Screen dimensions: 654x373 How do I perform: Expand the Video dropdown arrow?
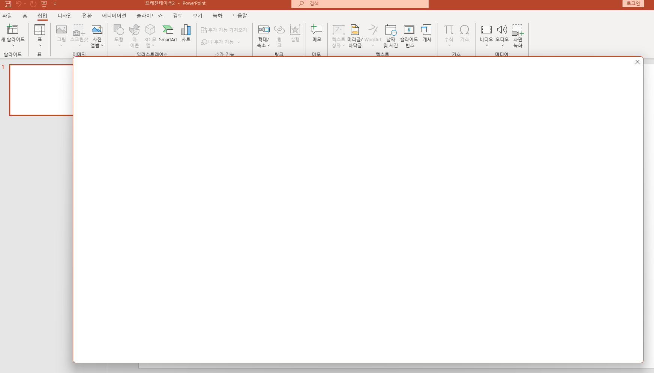pos(487,45)
